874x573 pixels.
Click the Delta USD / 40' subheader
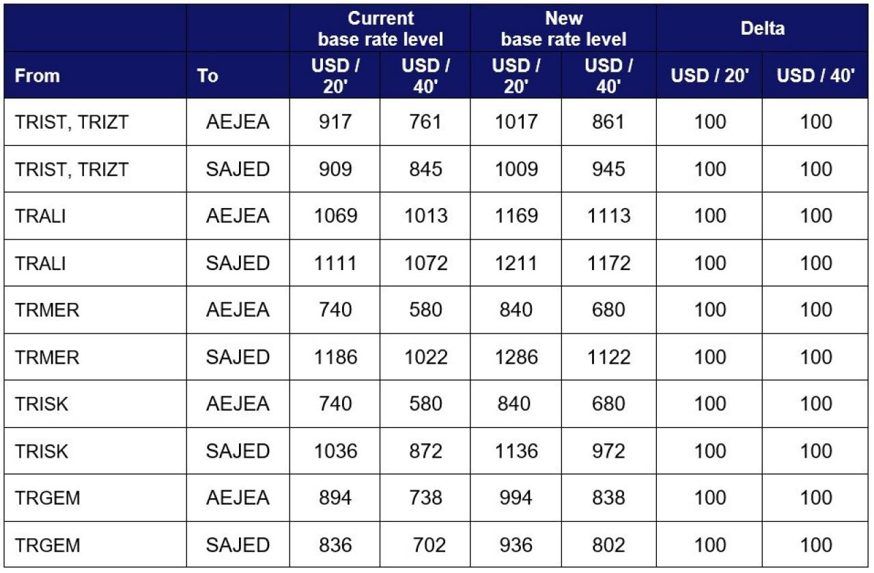(x=816, y=76)
